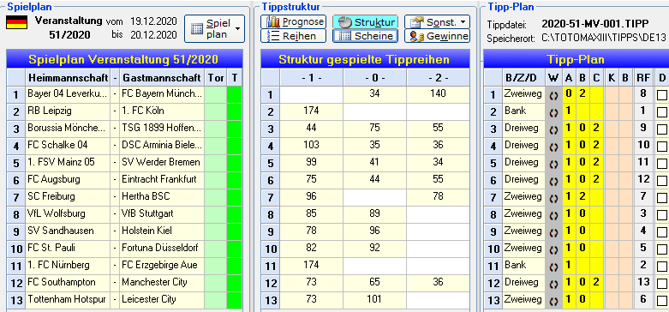Toggle the D checkbox in Tipp-Plan row 1
The width and height of the screenshot is (669, 312).
click(662, 95)
